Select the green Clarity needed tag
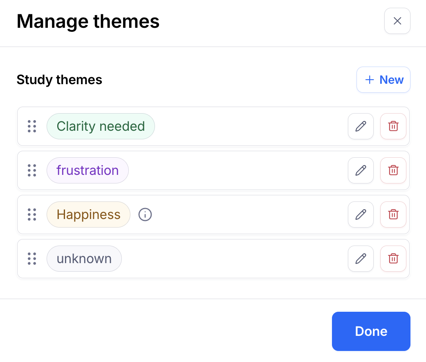Image resolution: width=426 pixels, height=362 pixels. [101, 126]
